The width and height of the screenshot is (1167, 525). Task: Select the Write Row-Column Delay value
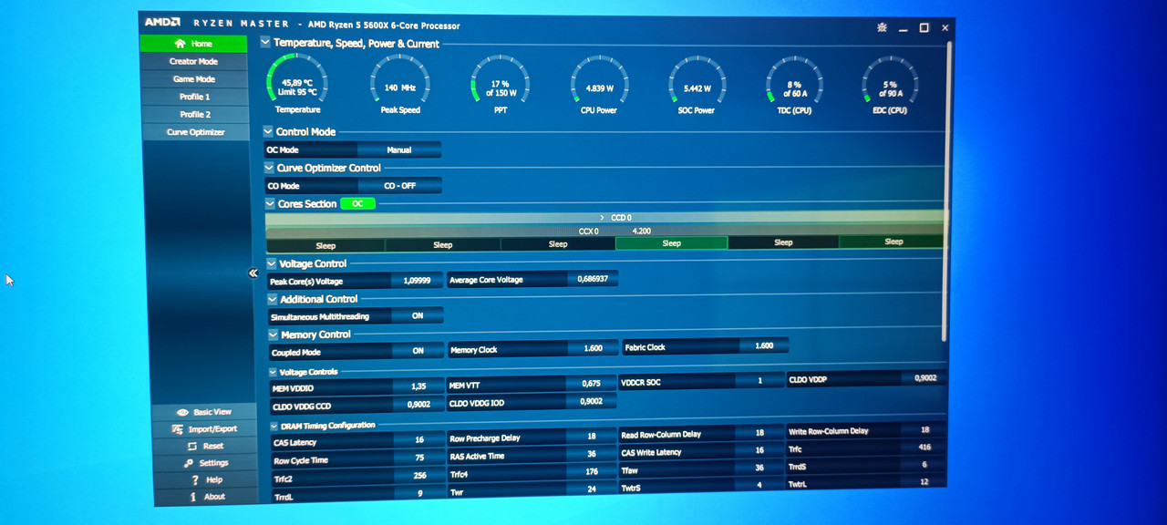[924, 429]
